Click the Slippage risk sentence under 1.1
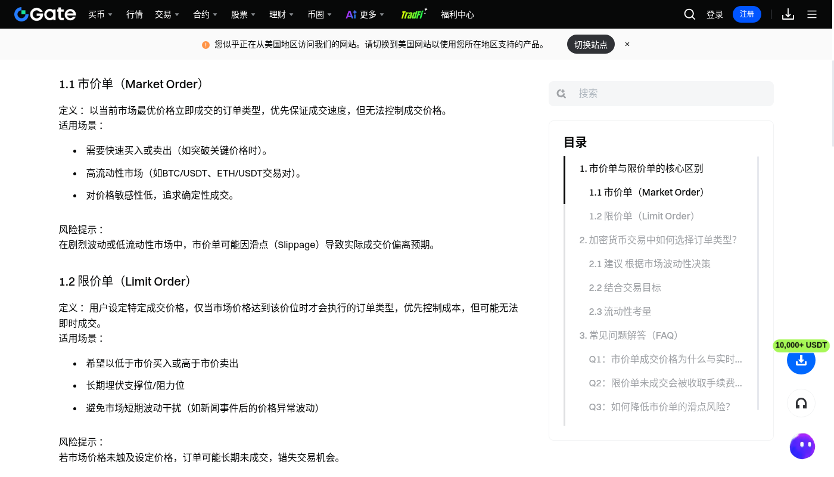This screenshot has height=477, width=834. 249,245
